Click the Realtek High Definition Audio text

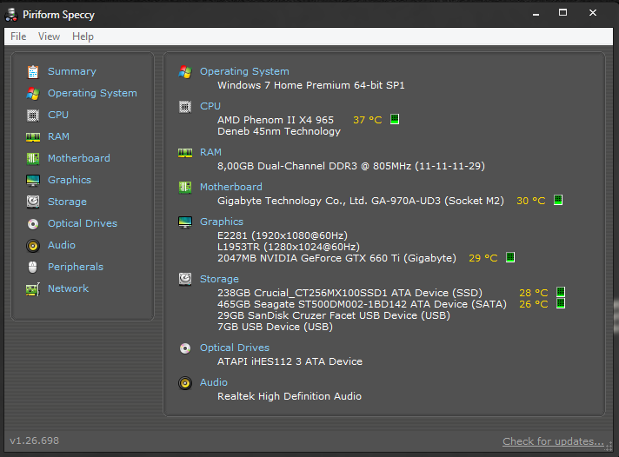[290, 396]
